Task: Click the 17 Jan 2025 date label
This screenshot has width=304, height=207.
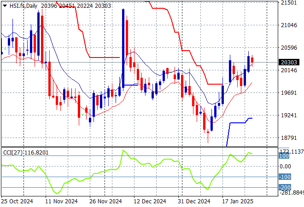Action: tap(238, 201)
